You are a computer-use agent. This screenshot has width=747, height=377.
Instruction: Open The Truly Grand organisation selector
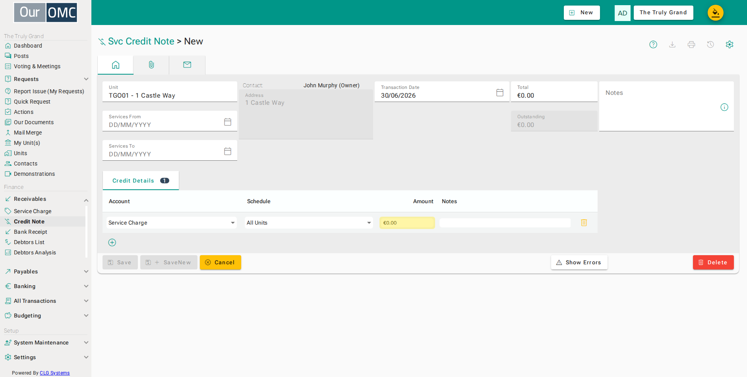pyautogui.click(x=663, y=13)
